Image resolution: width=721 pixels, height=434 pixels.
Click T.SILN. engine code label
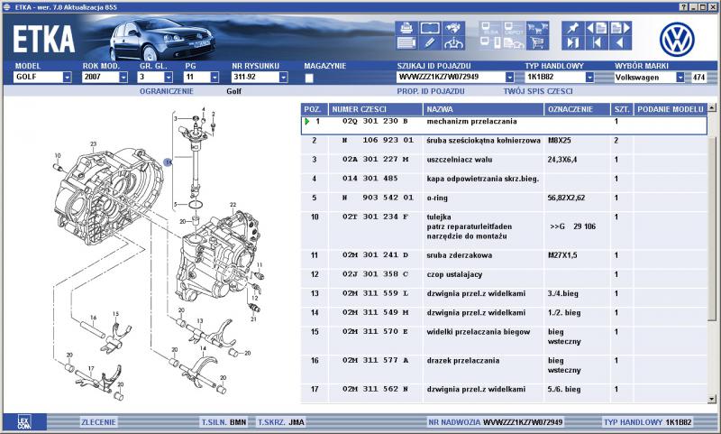pyautogui.click(x=214, y=422)
